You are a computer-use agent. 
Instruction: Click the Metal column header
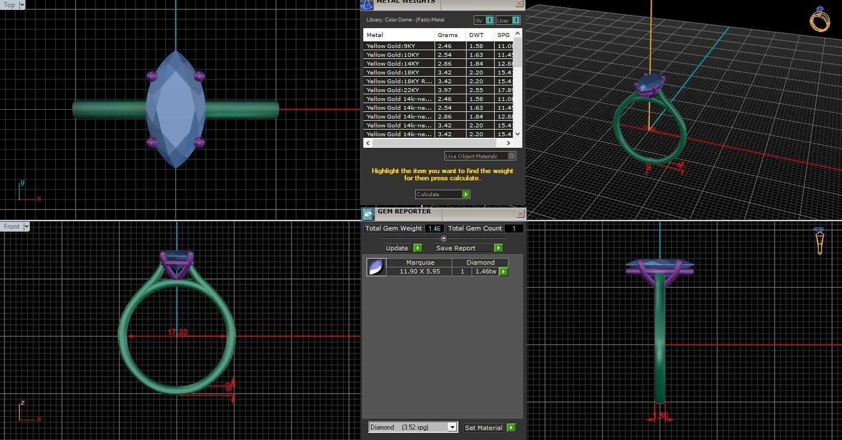click(x=399, y=35)
